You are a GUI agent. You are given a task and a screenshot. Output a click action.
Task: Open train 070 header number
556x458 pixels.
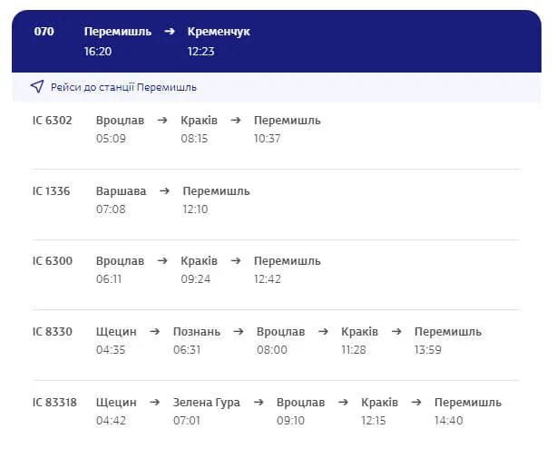pyautogui.click(x=44, y=32)
